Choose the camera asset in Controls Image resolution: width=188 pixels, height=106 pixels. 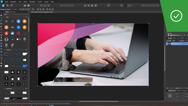click(x=12, y=72)
